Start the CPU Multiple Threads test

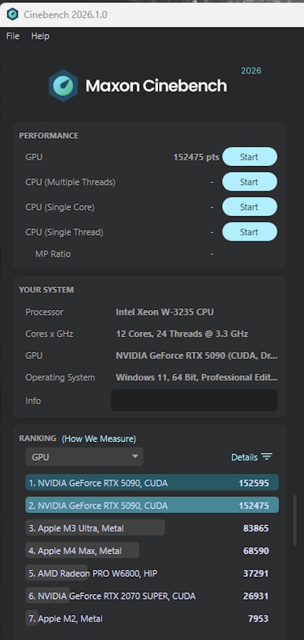pyautogui.click(x=249, y=182)
